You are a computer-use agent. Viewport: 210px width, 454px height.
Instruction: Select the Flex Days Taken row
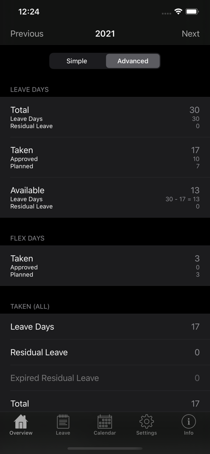coord(105,266)
